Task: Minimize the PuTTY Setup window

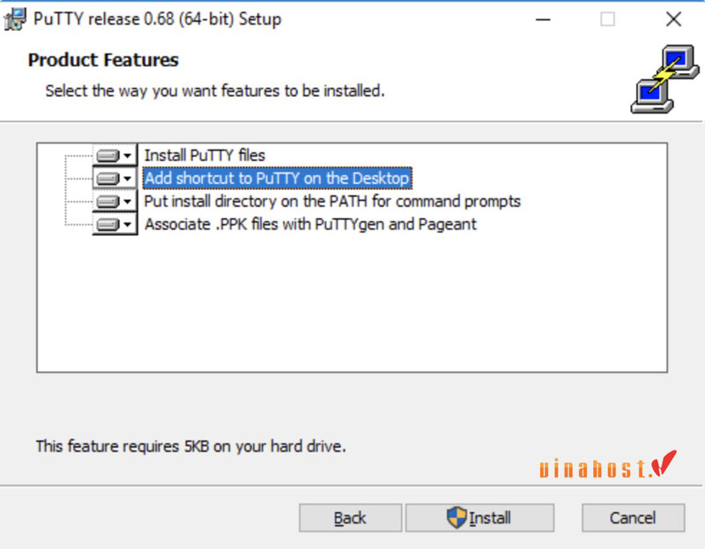Action: pos(543,19)
